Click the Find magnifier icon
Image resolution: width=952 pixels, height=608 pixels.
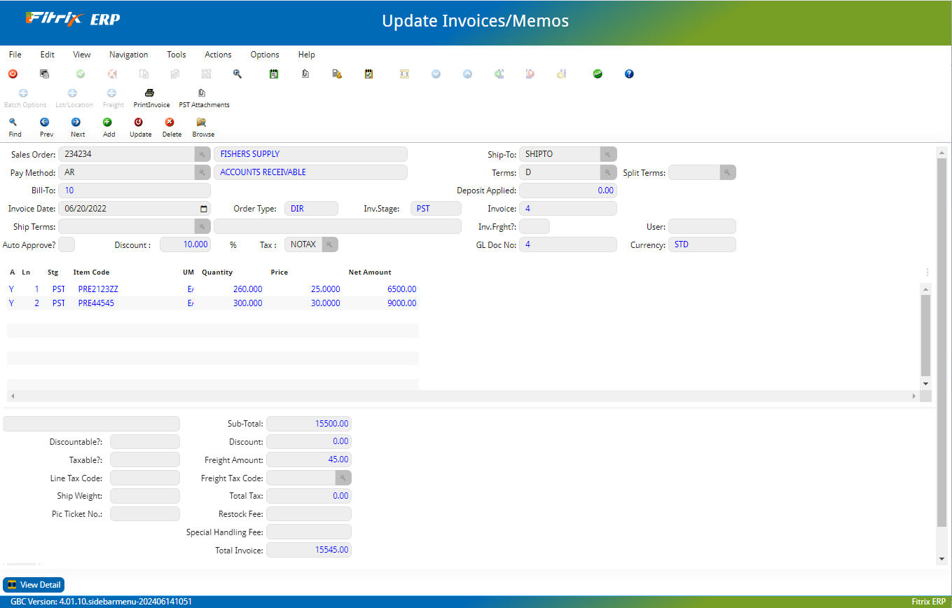coord(13,122)
